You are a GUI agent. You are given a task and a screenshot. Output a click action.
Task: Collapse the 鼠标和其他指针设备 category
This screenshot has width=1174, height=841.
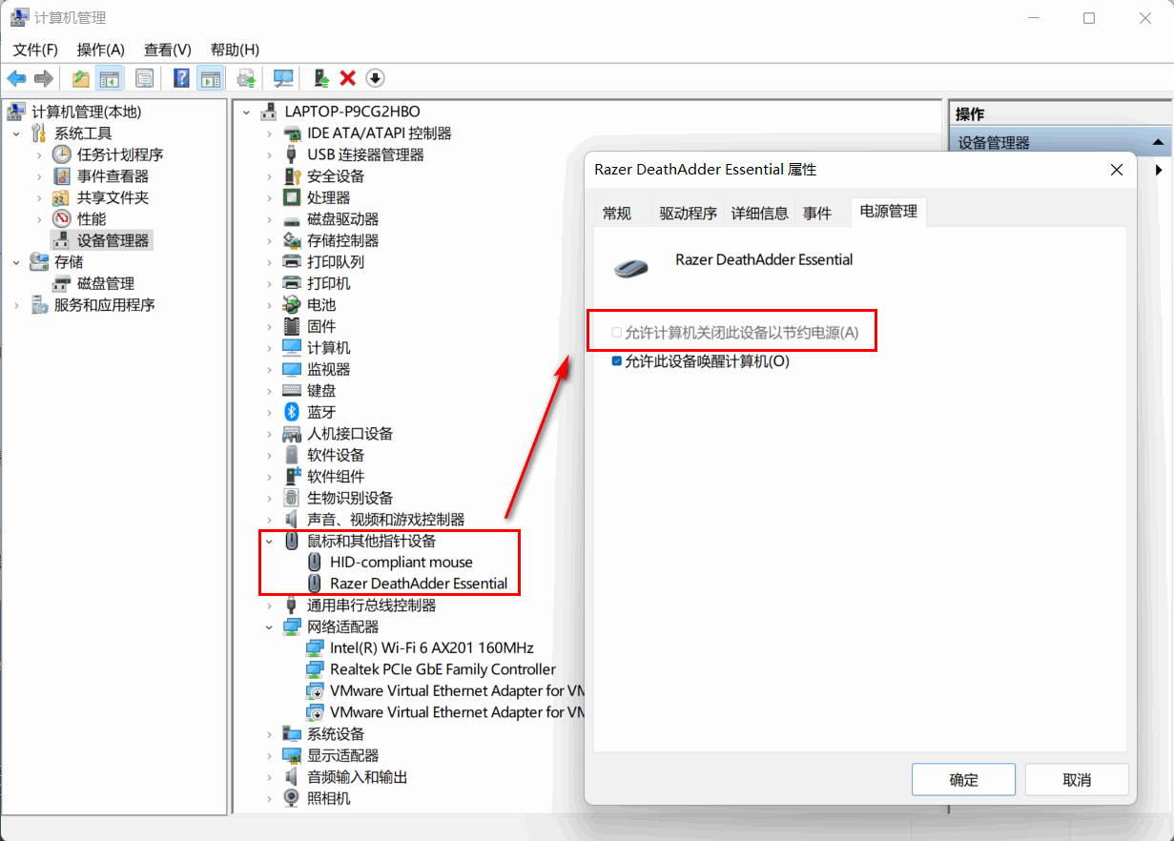[270, 541]
